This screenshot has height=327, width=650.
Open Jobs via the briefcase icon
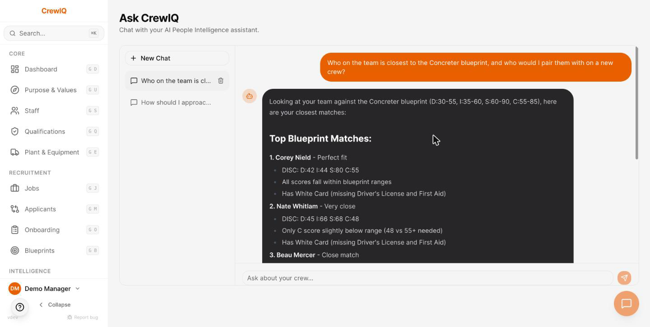[15, 188]
